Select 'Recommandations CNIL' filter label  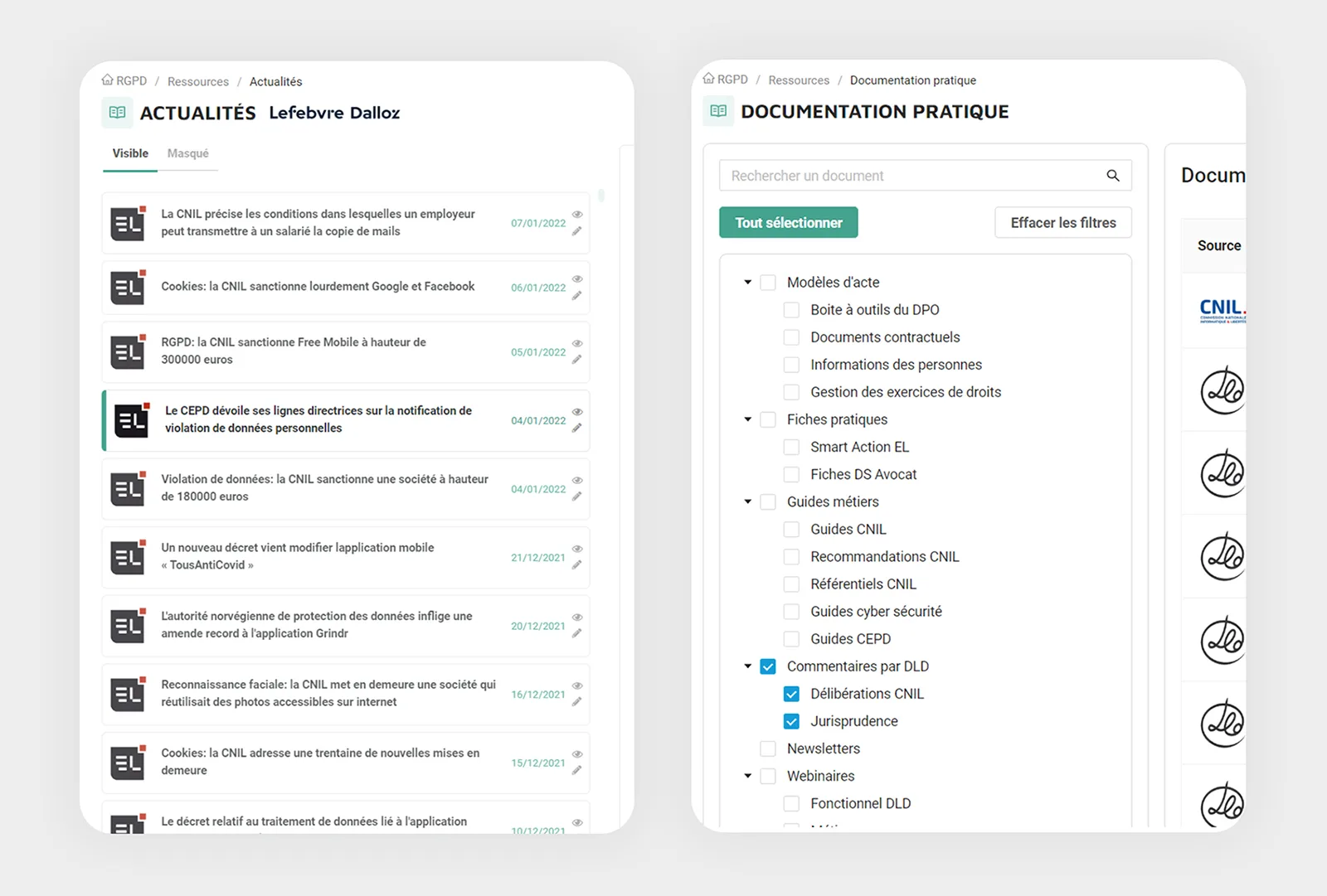[x=884, y=556]
